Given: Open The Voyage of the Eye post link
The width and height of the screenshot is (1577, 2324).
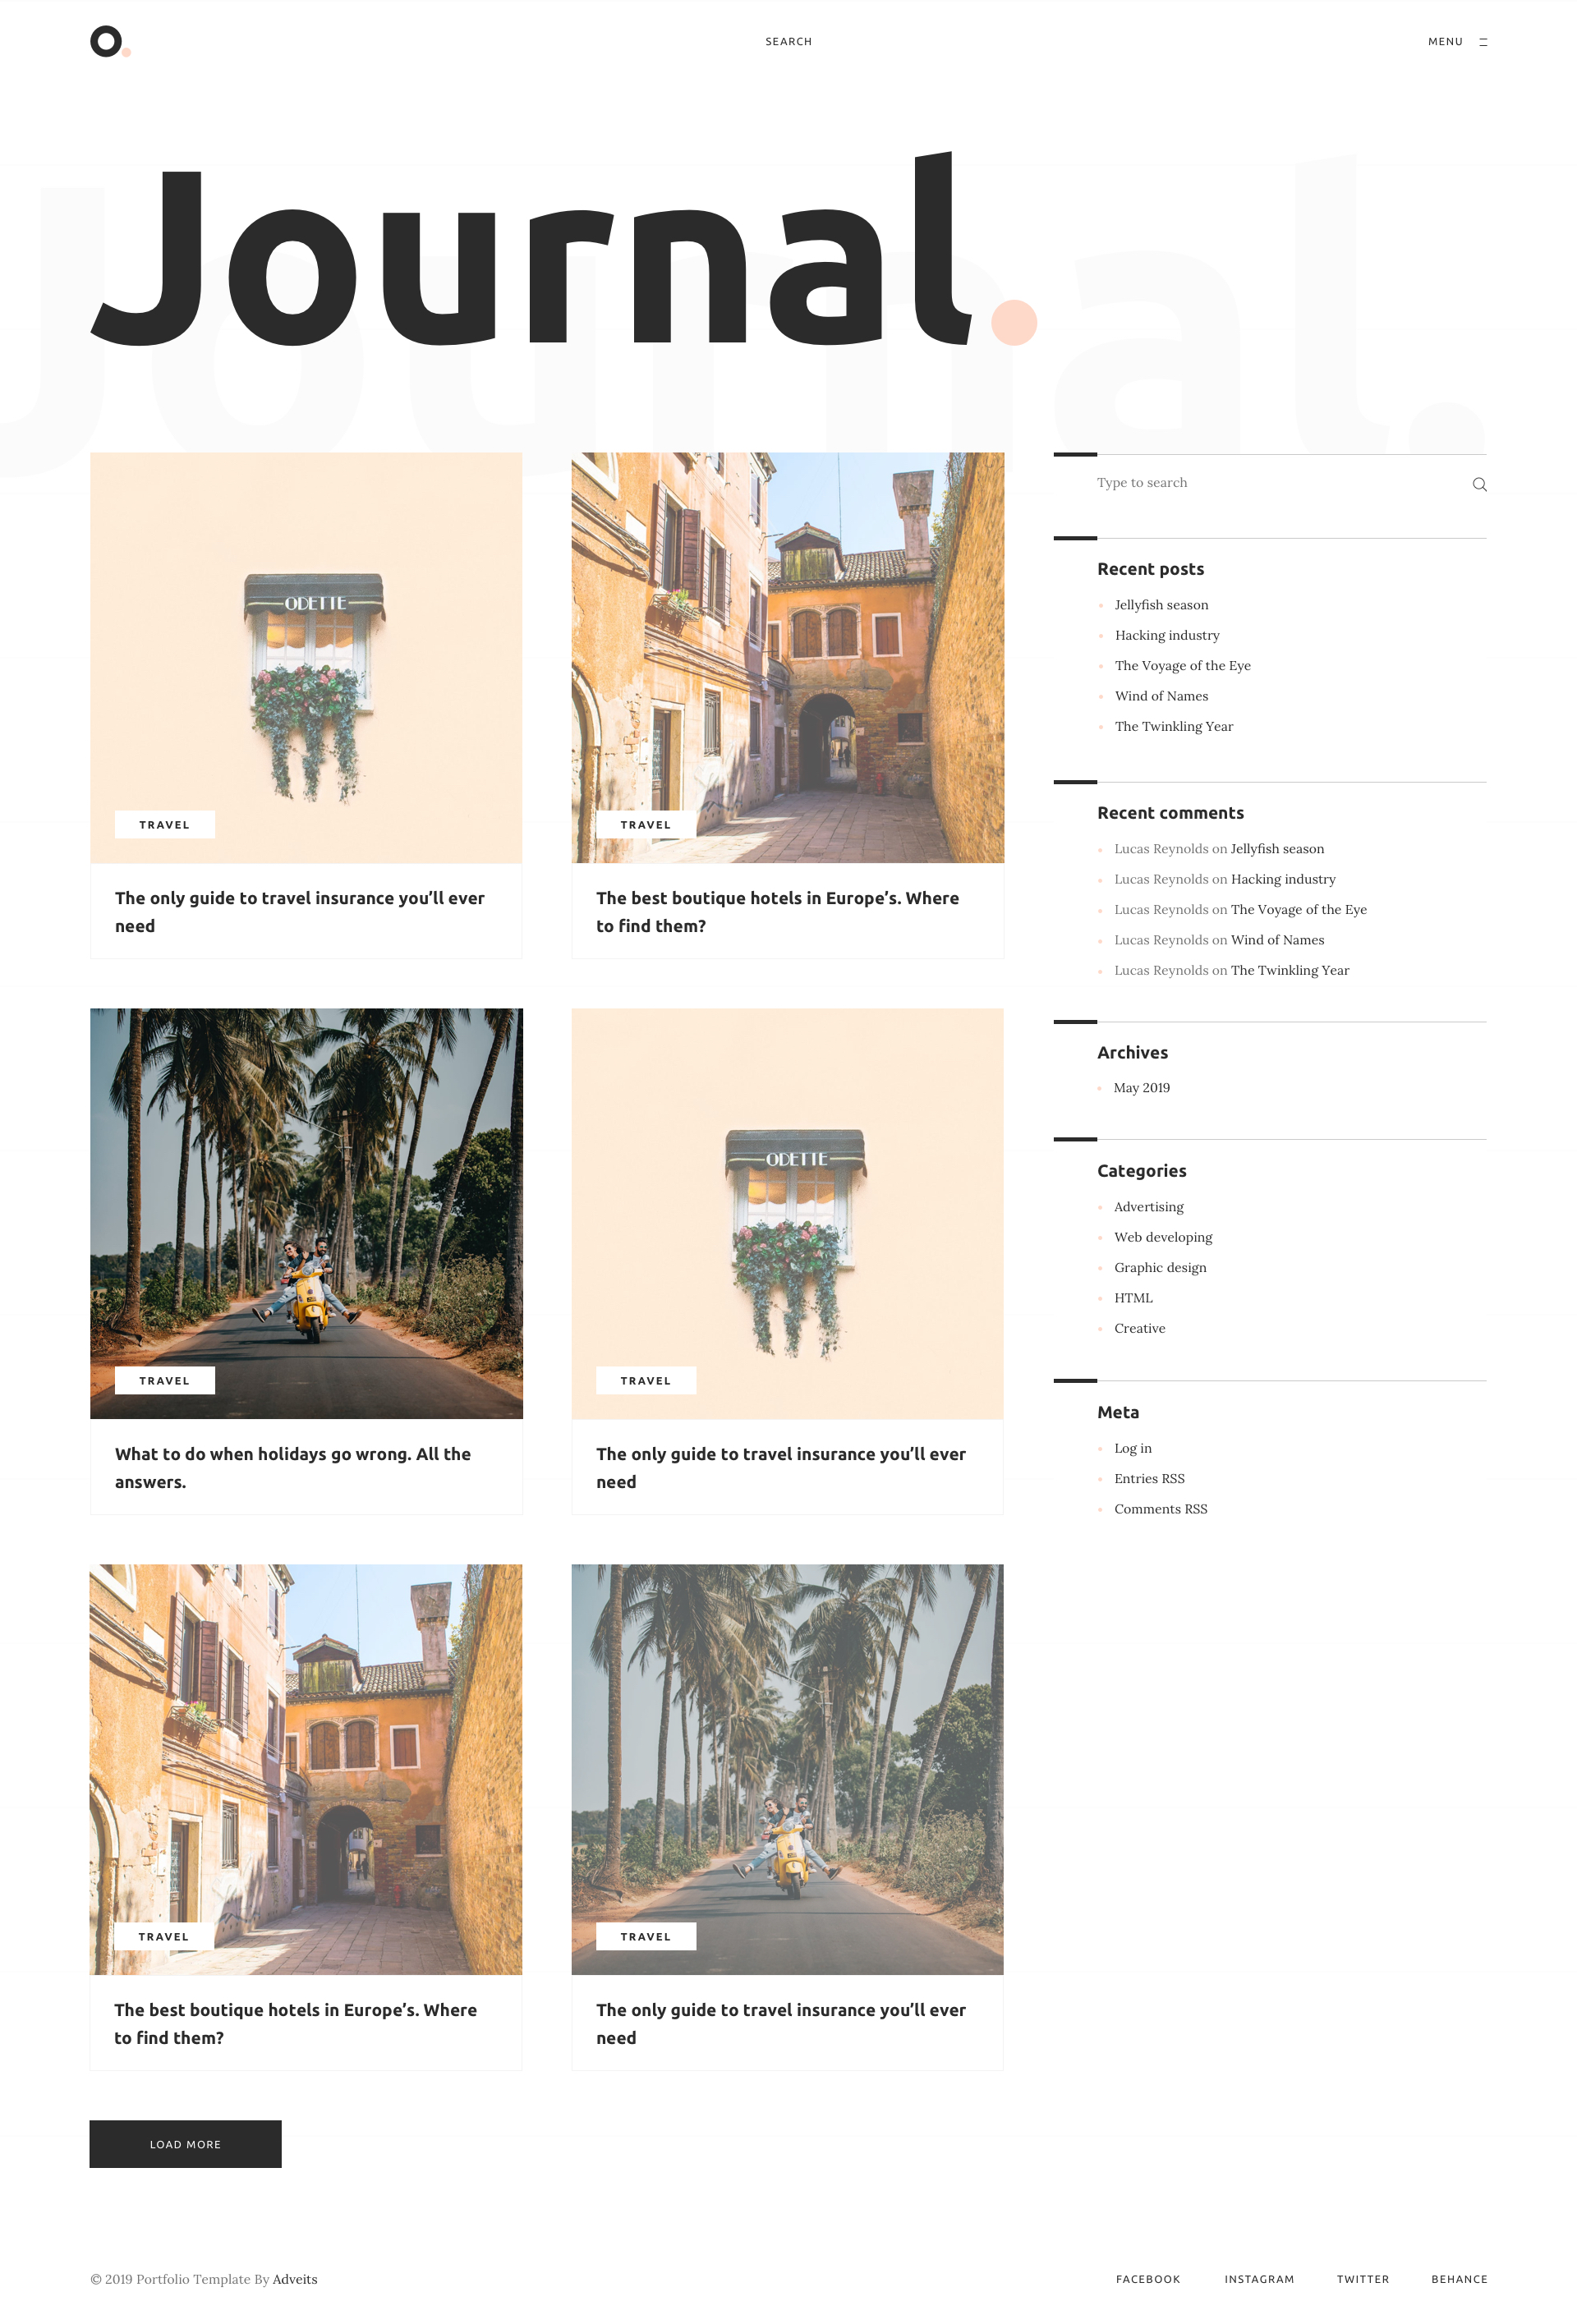Looking at the screenshot, I should 1182,666.
